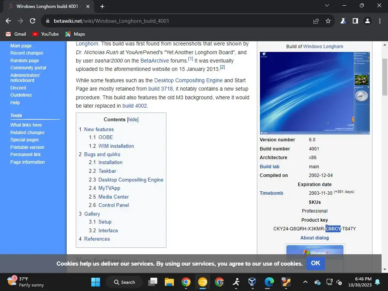Reload the BetaWiki page
This screenshot has width=388, height=291.
point(33,21)
